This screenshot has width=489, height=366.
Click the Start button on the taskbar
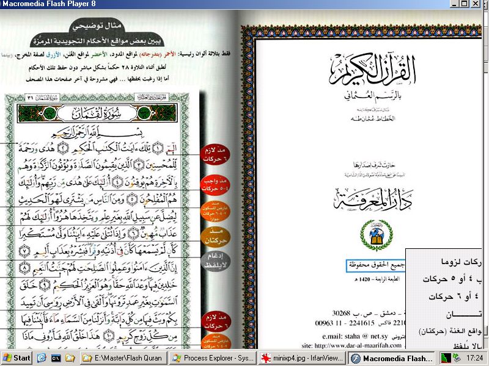tap(17, 358)
